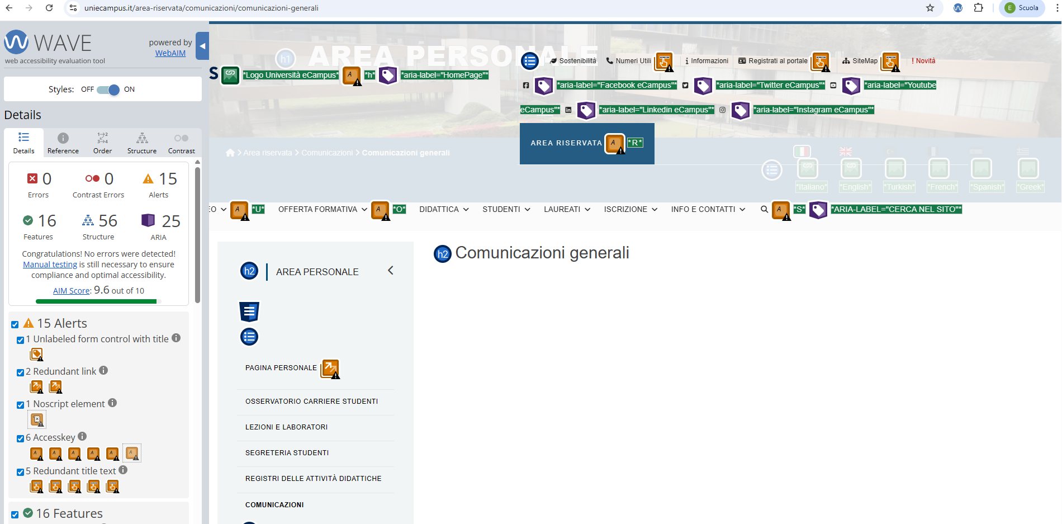Image resolution: width=1062 pixels, height=524 pixels.
Task: Toggle the Styles on/off switch
Action: tap(108, 89)
